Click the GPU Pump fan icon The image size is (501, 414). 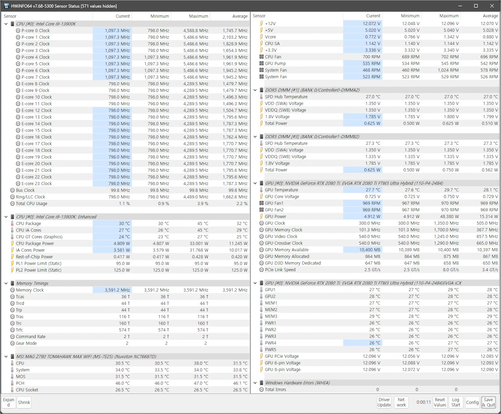(261, 64)
